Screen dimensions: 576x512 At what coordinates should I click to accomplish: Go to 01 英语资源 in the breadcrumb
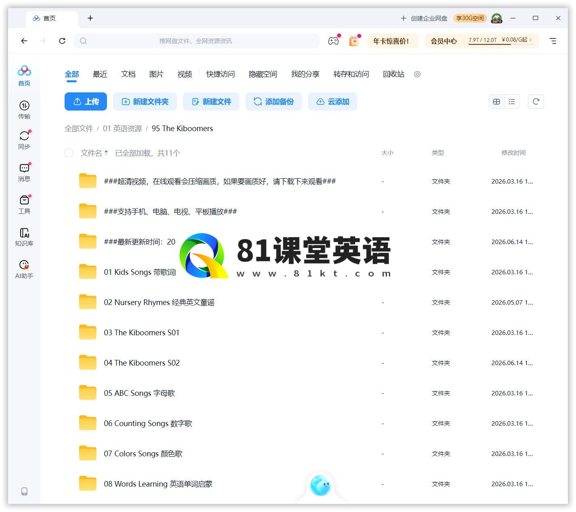click(x=122, y=129)
